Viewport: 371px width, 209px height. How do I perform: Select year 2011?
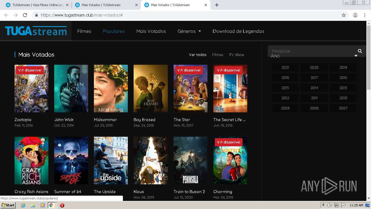click(314, 98)
